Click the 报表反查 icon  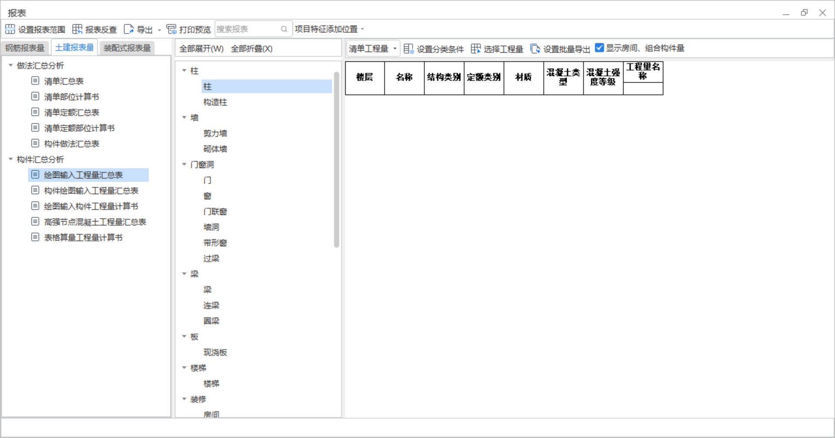[77, 29]
